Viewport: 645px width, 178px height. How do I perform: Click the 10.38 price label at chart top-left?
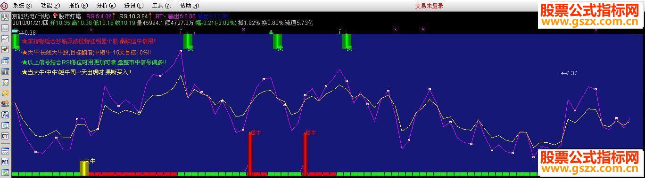[x=28, y=32]
